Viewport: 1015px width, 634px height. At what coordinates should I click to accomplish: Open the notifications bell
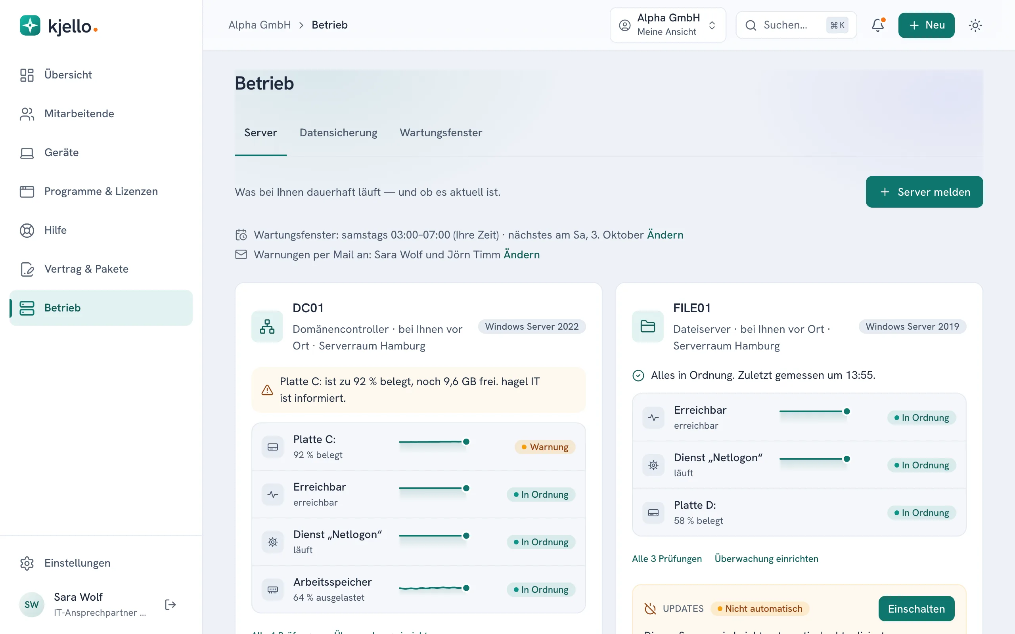point(877,25)
